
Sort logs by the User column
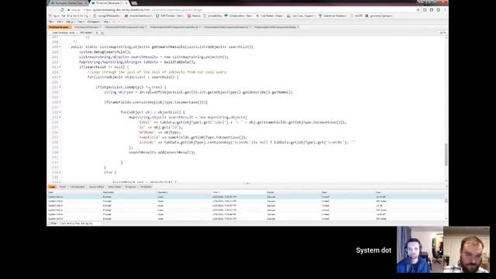point(74,192)
